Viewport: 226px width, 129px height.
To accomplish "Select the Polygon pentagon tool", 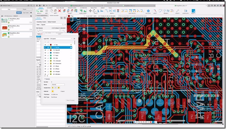I will (x=148, y=11).
